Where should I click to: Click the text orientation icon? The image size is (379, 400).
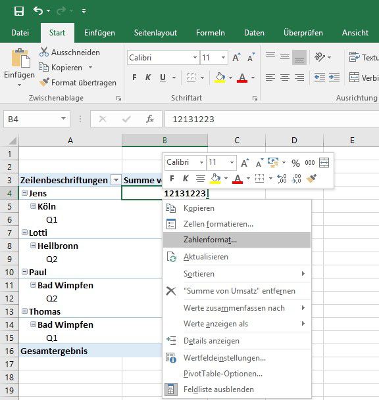click(x=320, y=57)
